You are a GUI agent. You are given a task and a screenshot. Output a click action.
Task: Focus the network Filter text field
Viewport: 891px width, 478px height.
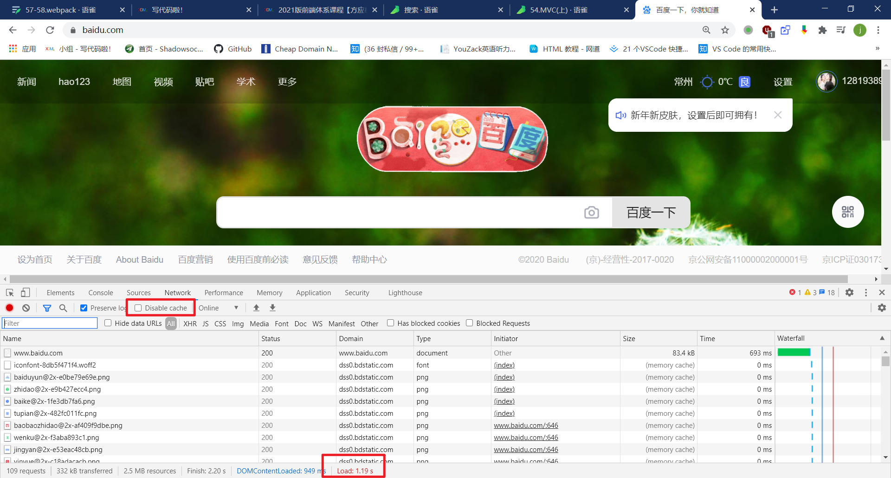(x=50, y=323)
